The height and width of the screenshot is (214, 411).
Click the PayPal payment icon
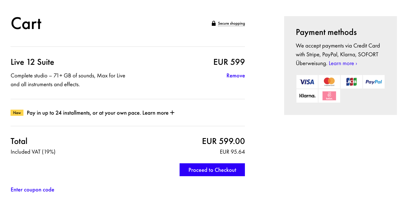click(x=374, y=82)
